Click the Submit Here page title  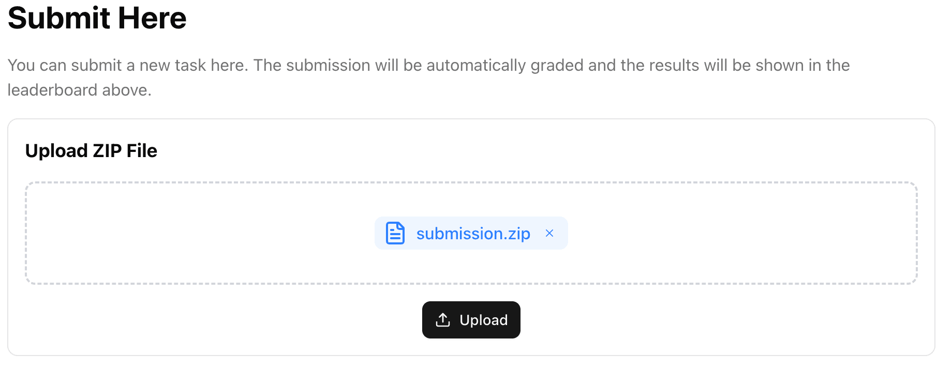(97, 19)
